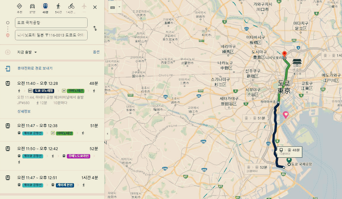Click the JP¥680 fare text

23,103
